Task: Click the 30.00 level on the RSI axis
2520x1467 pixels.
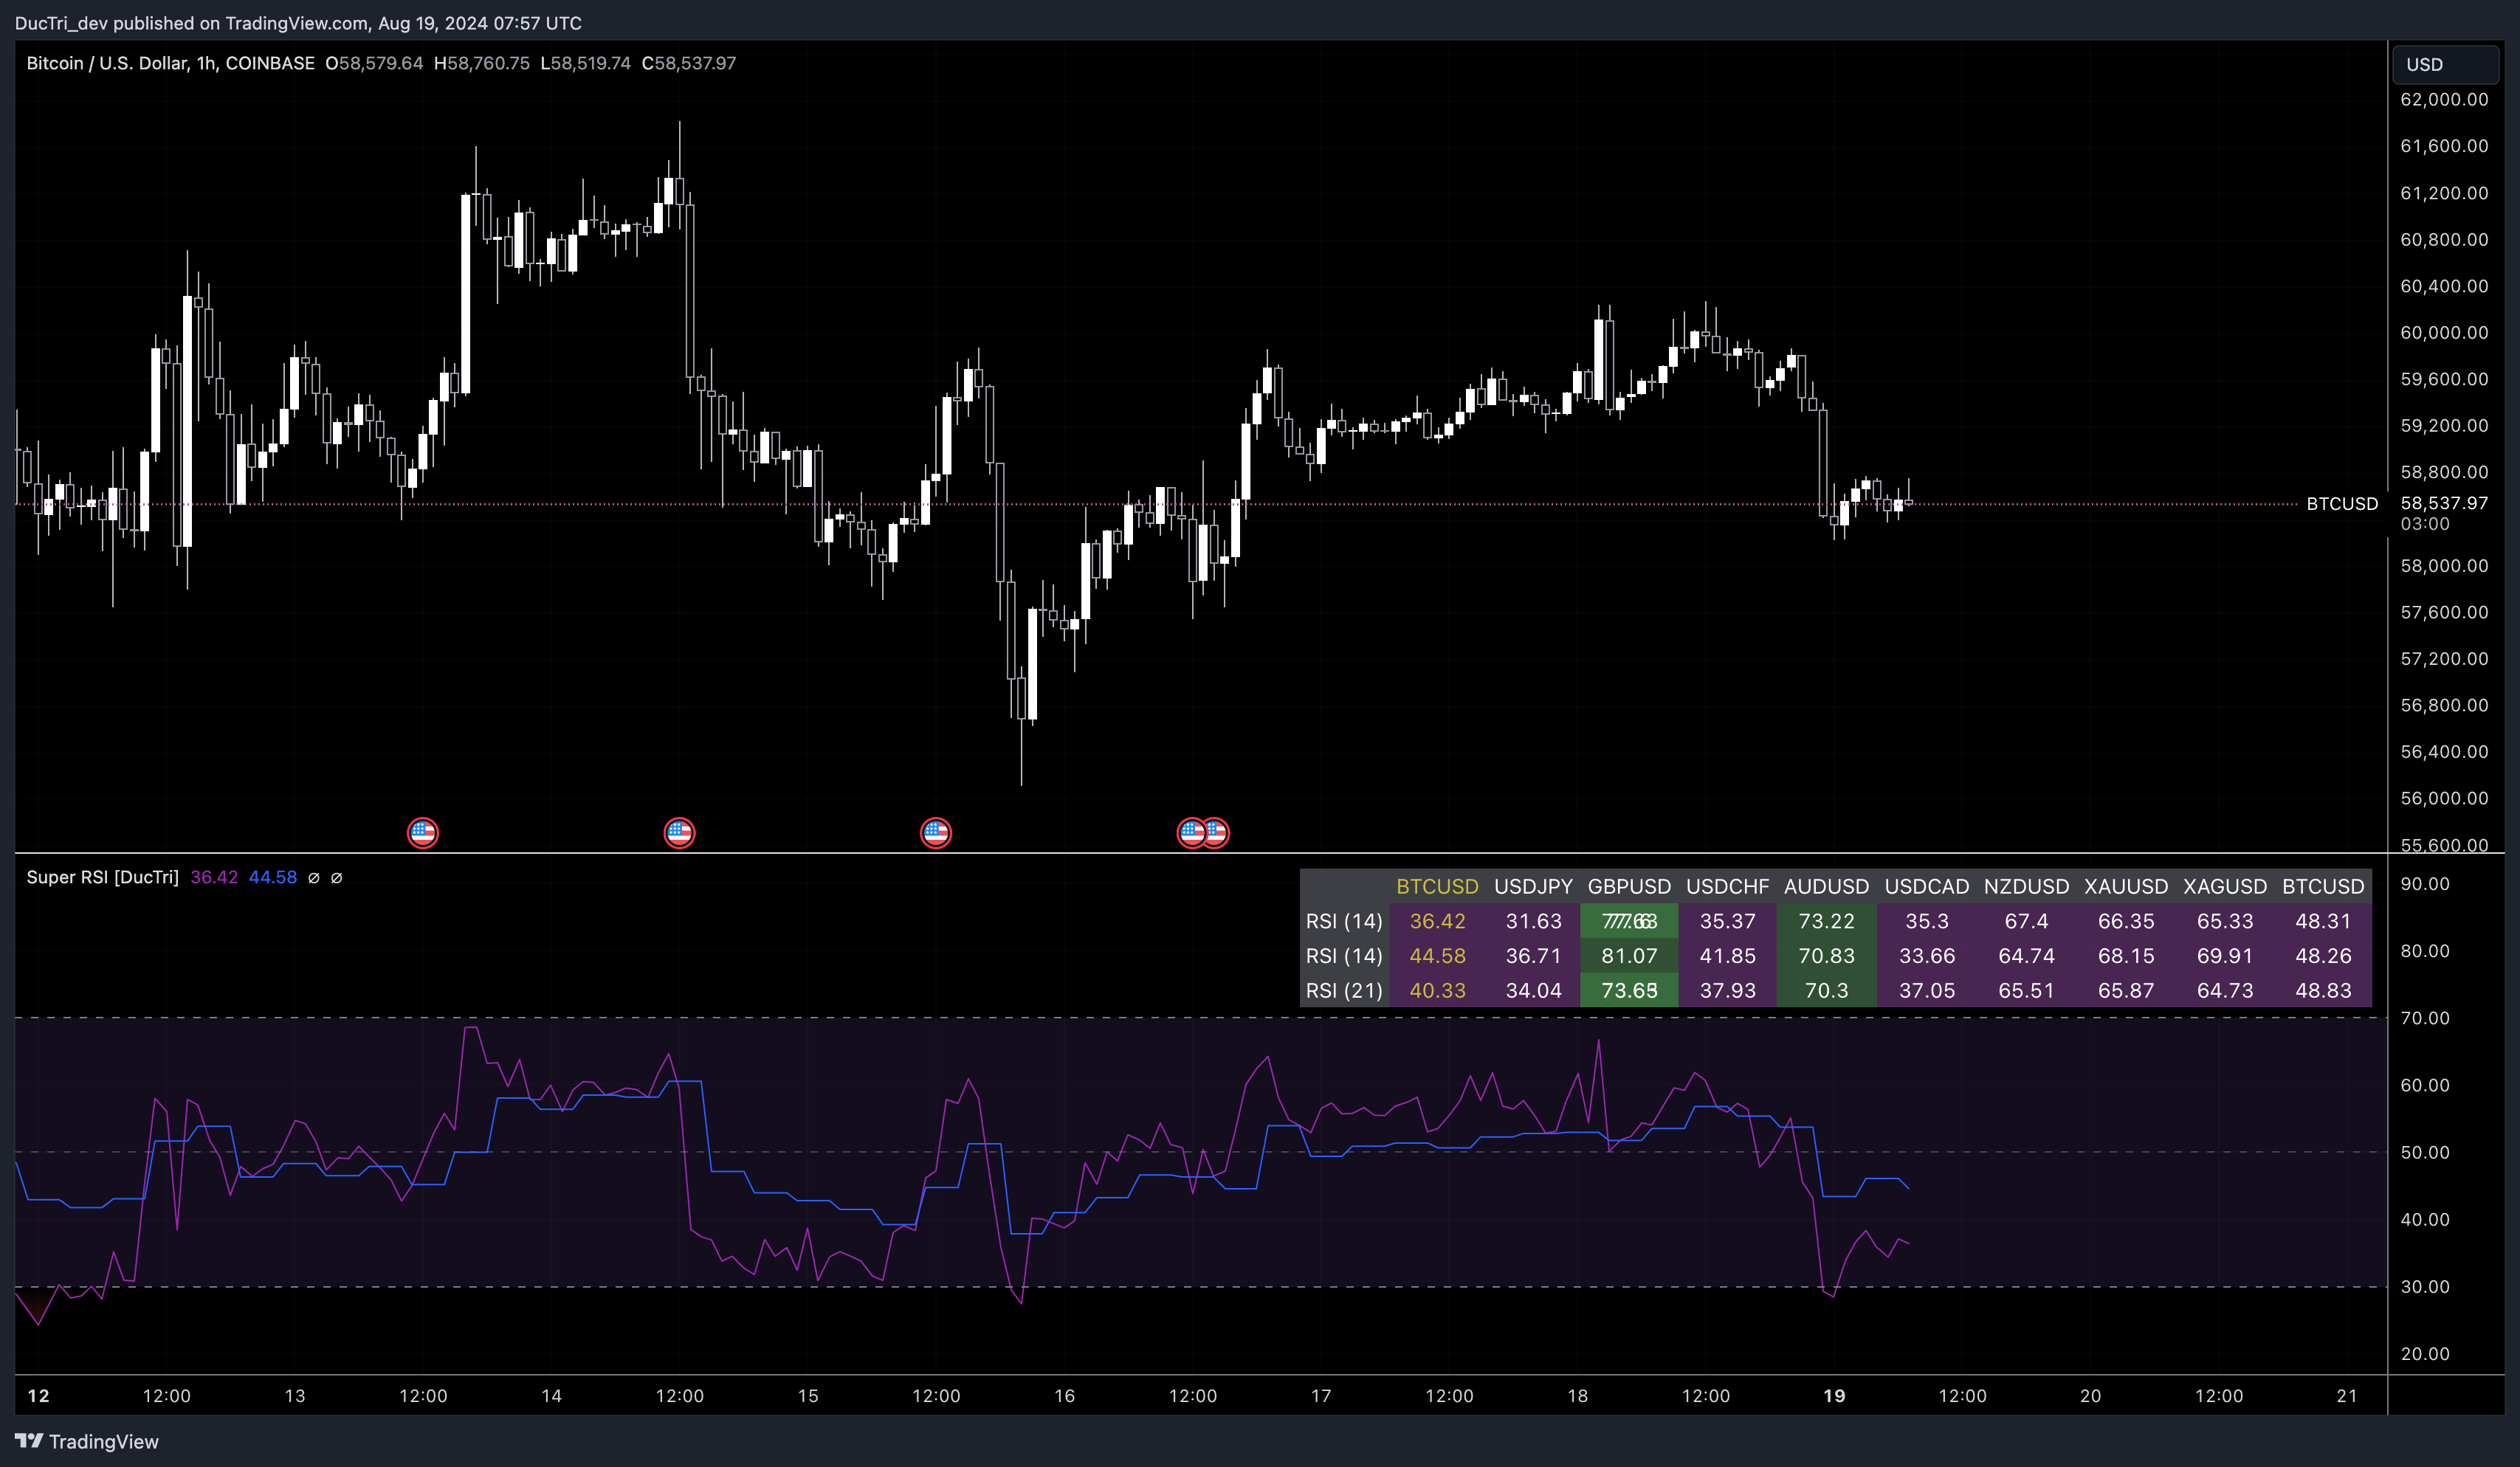Action: [x=2425, y=1287]
